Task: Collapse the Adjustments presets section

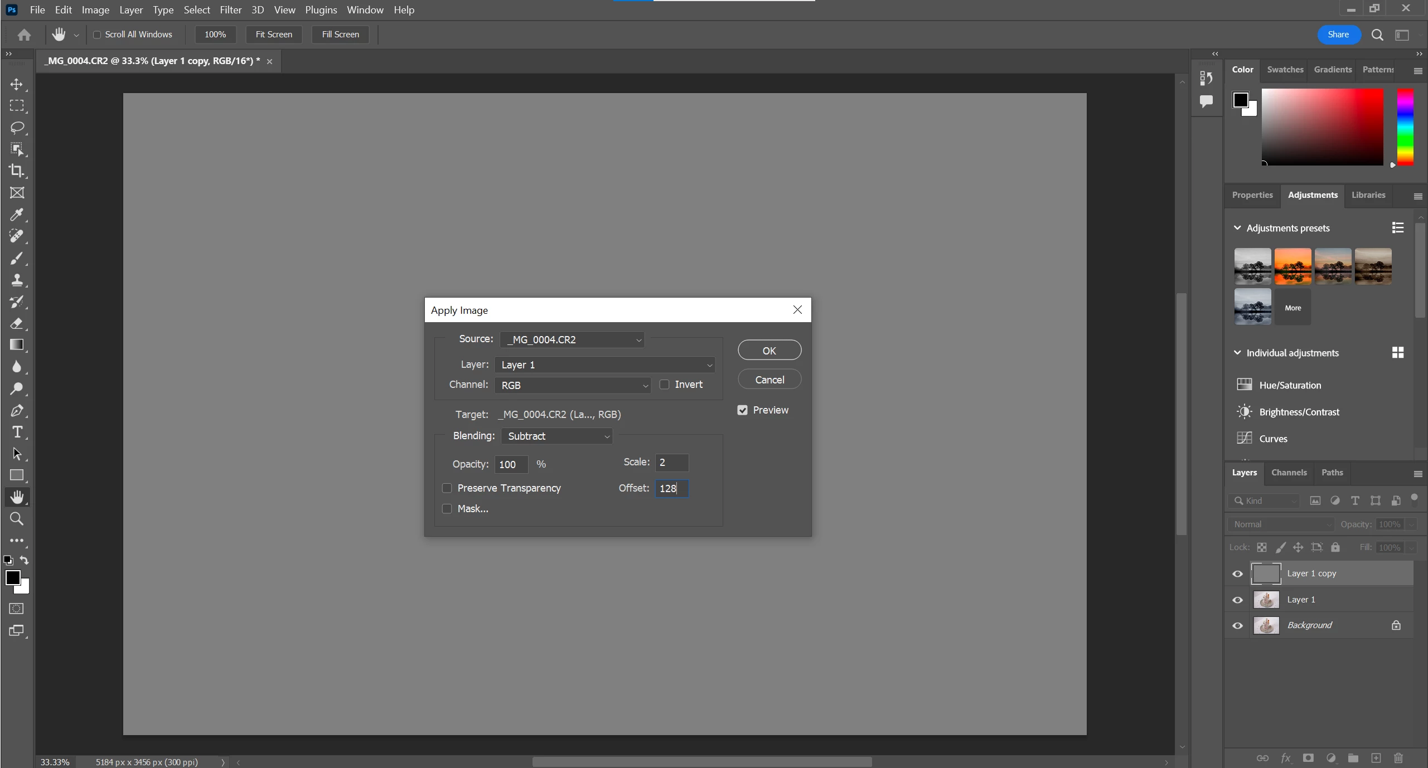Action: point(1237,228)
